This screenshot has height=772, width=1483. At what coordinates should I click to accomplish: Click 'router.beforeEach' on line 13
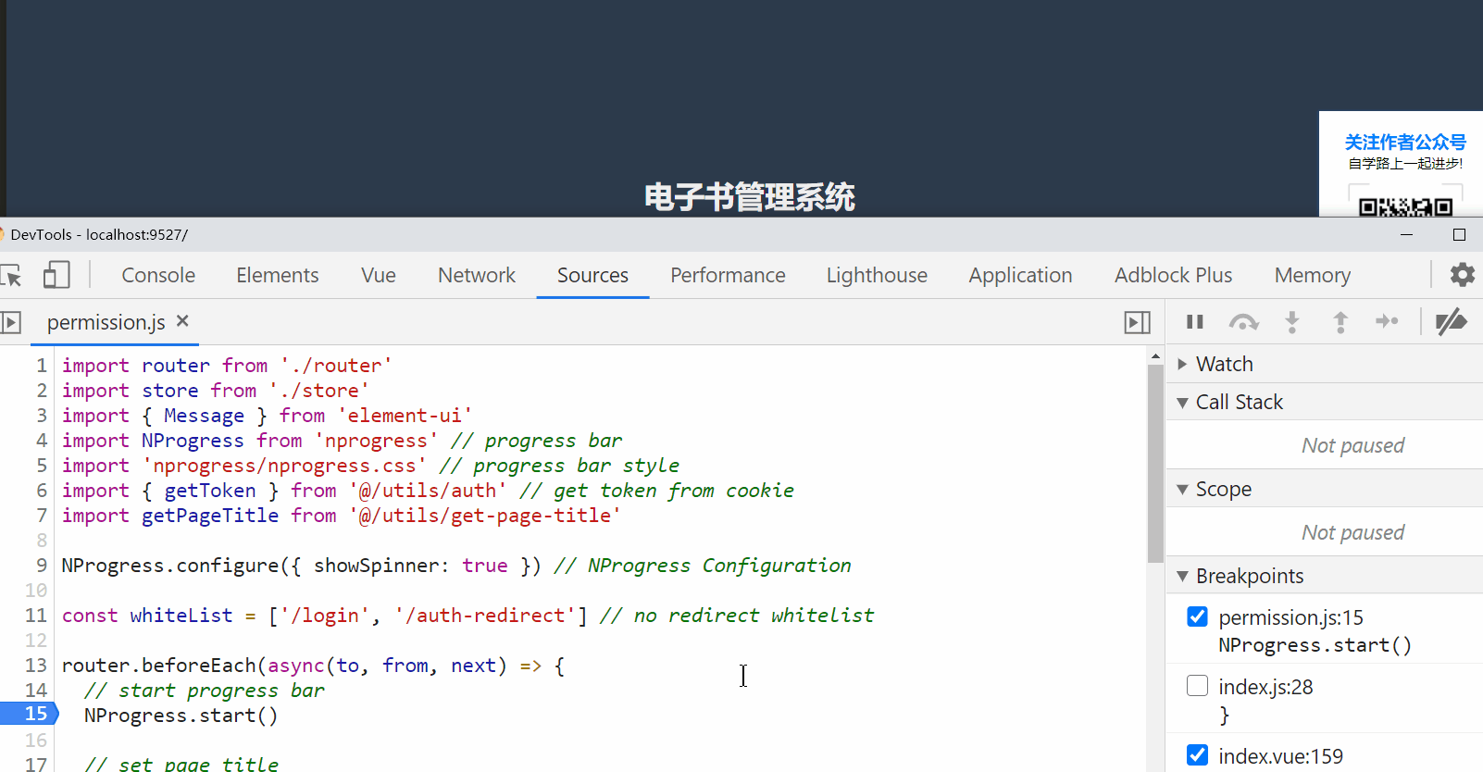158,666
